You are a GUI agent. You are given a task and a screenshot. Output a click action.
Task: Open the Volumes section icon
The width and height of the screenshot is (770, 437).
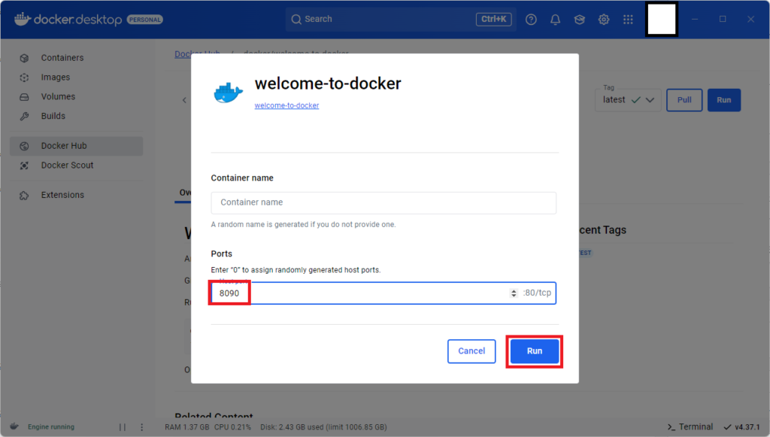click(24, 97)
